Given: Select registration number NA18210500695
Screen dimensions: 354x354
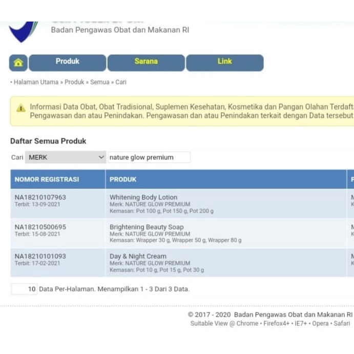Looking at the screenshot, I should (40, 227).
